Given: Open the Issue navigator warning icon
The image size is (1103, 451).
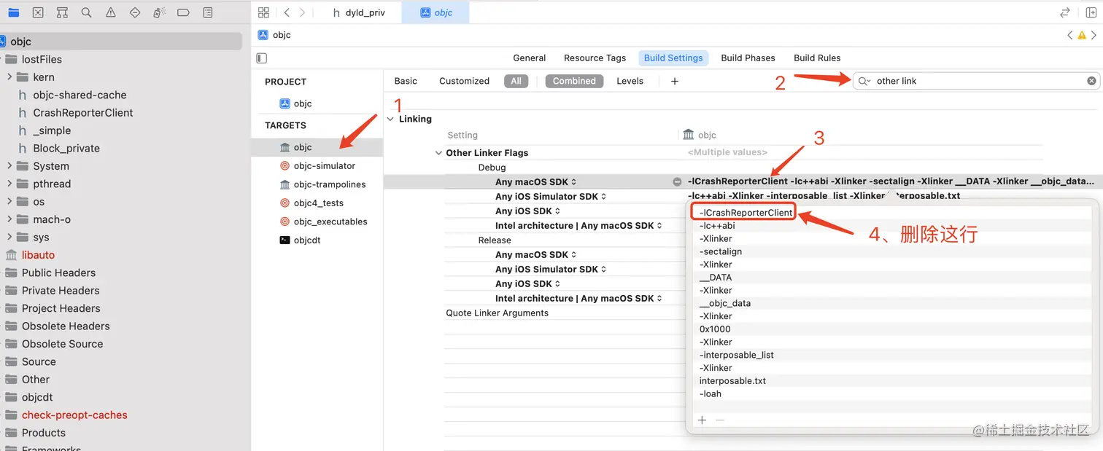Looking at the screenshot, I should tap(110, 12).
